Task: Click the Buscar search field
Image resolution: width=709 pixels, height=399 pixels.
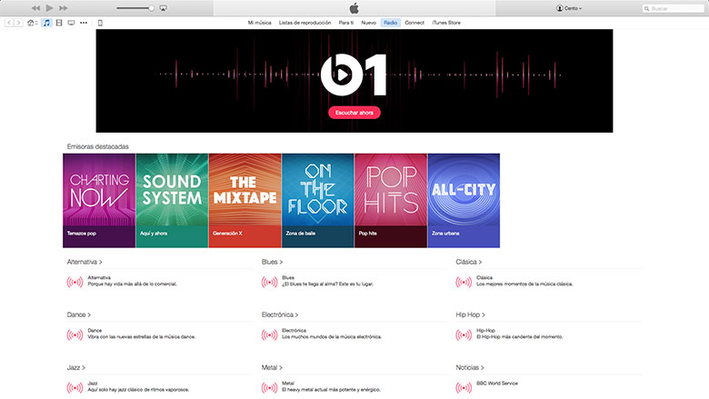Action: pos(673,8)
